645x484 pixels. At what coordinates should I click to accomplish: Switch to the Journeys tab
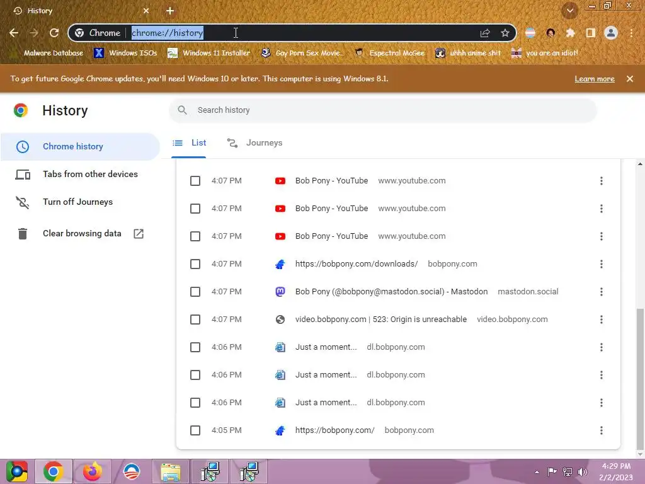[x=254, y=143]
